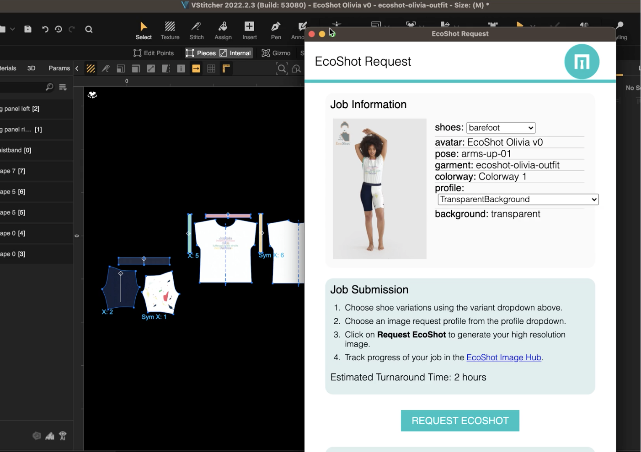The image size is (641, 452).
Task: Toggle the orange arrow direction icon
Action: pyautogui.click(x=196, y=68)
